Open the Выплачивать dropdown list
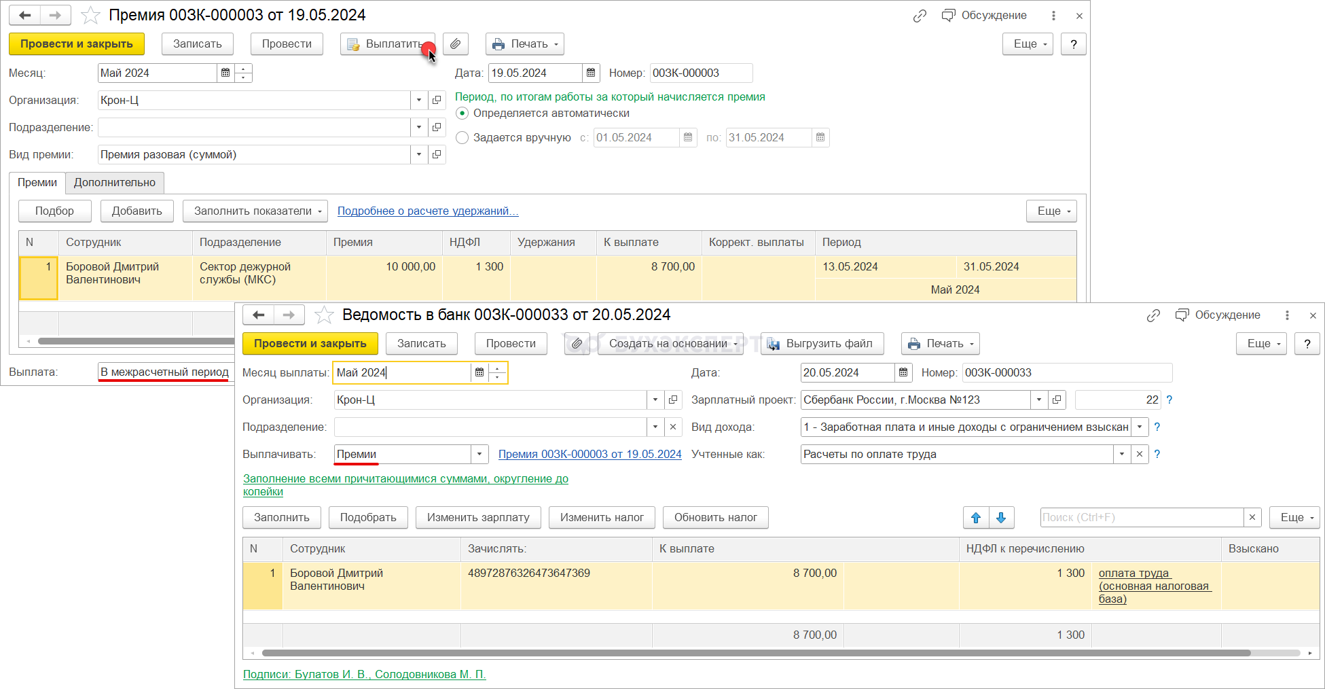The width and height of the screenshot is (1325, 689). click(479, 454)
